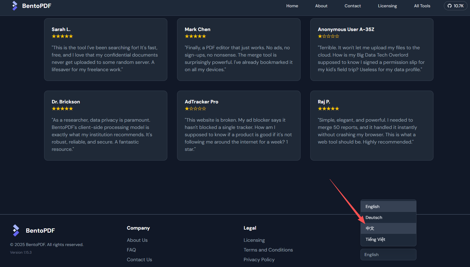Go to Home in navigation bar
The image size is (470, 267).
292,6
